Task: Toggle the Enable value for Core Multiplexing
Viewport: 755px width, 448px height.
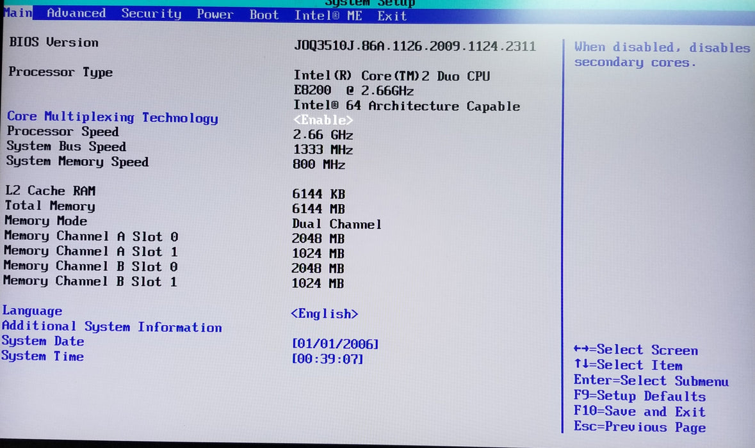Action: [x=323, y=120]
